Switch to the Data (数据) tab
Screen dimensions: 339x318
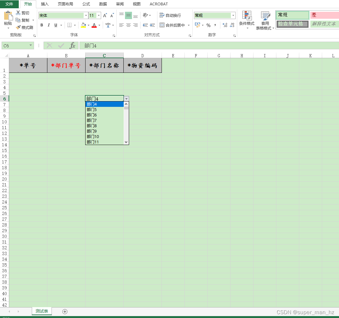103,4
